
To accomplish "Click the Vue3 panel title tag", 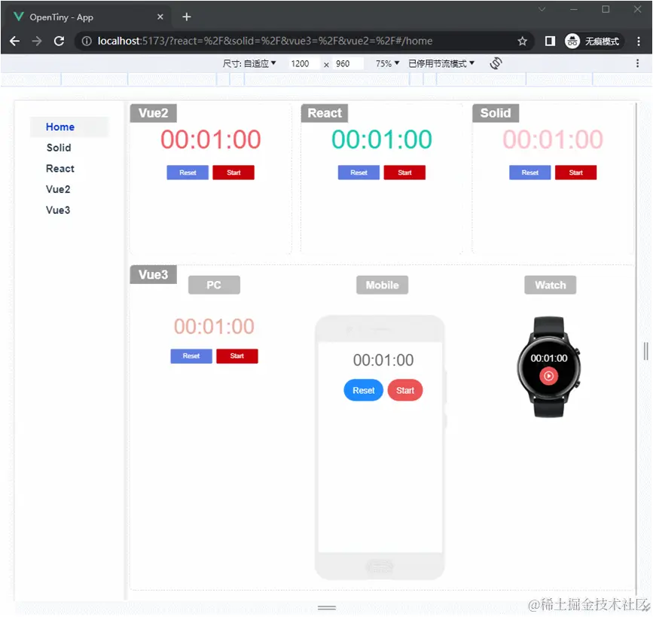I will [153, 274].
